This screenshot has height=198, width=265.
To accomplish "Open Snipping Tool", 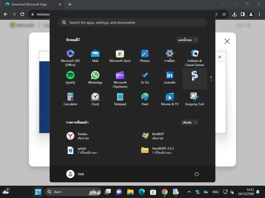I will [x=195, y=99].
